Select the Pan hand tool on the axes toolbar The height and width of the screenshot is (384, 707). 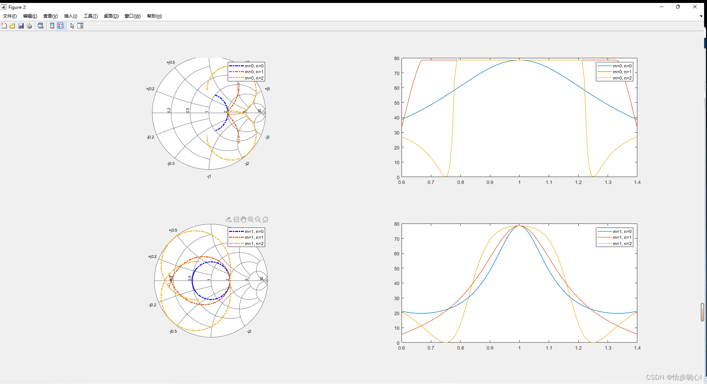(243, 219)
